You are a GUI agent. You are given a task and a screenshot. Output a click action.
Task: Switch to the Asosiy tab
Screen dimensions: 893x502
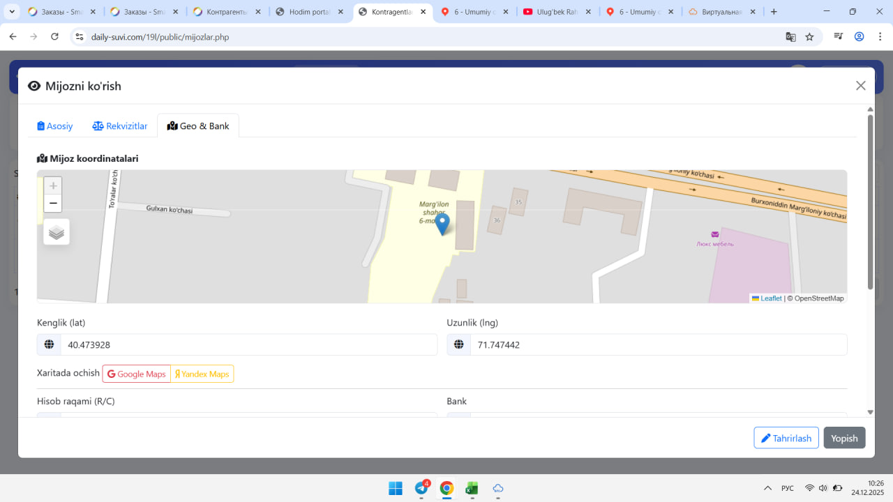(55, 125)
